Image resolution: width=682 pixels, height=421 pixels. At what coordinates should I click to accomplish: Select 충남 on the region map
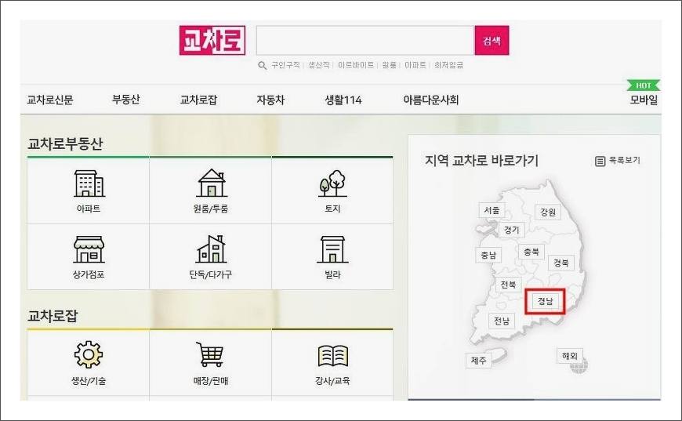(488, 255)
